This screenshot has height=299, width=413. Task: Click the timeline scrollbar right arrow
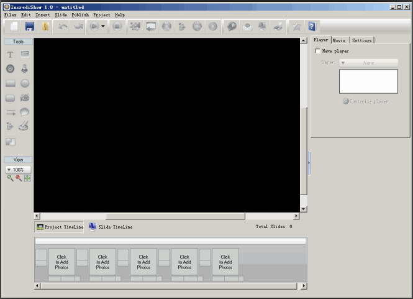[x=304, y=286]
